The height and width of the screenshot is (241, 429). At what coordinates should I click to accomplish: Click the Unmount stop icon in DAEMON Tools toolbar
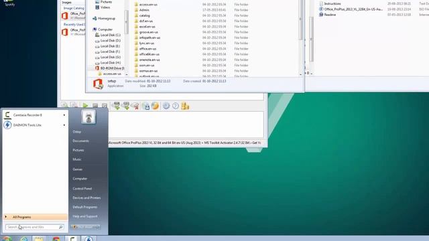(x=95, y=106)
